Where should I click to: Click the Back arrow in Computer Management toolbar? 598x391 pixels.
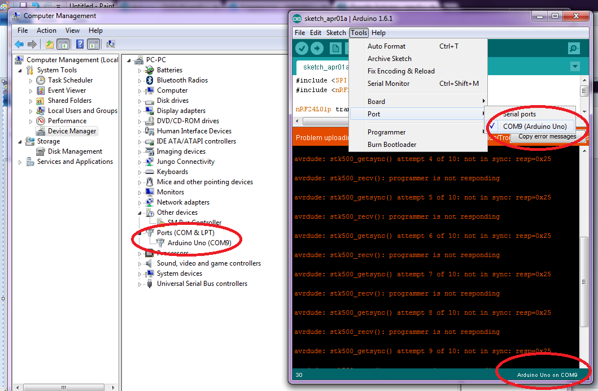[x=19, y=44]
